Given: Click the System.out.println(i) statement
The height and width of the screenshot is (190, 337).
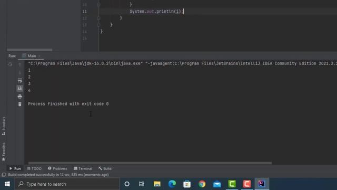Looking at the screenshot, I should pyautogui.click(x=156, y=12).
